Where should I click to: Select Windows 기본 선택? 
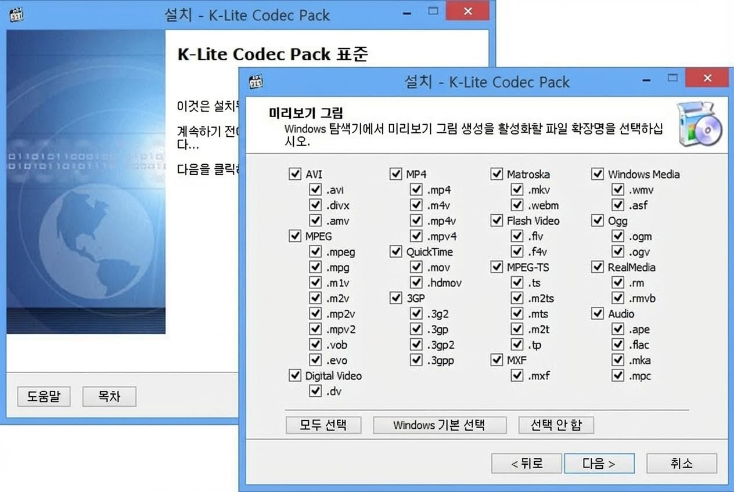[440, 425]
